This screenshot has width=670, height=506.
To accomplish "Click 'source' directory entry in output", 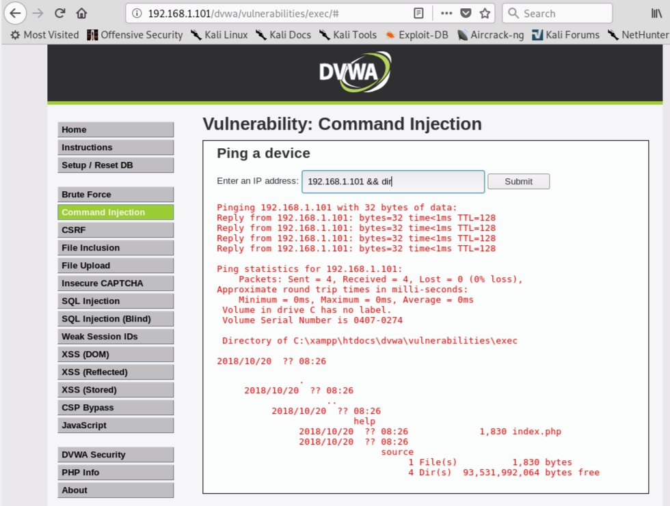I will point(397,452).
